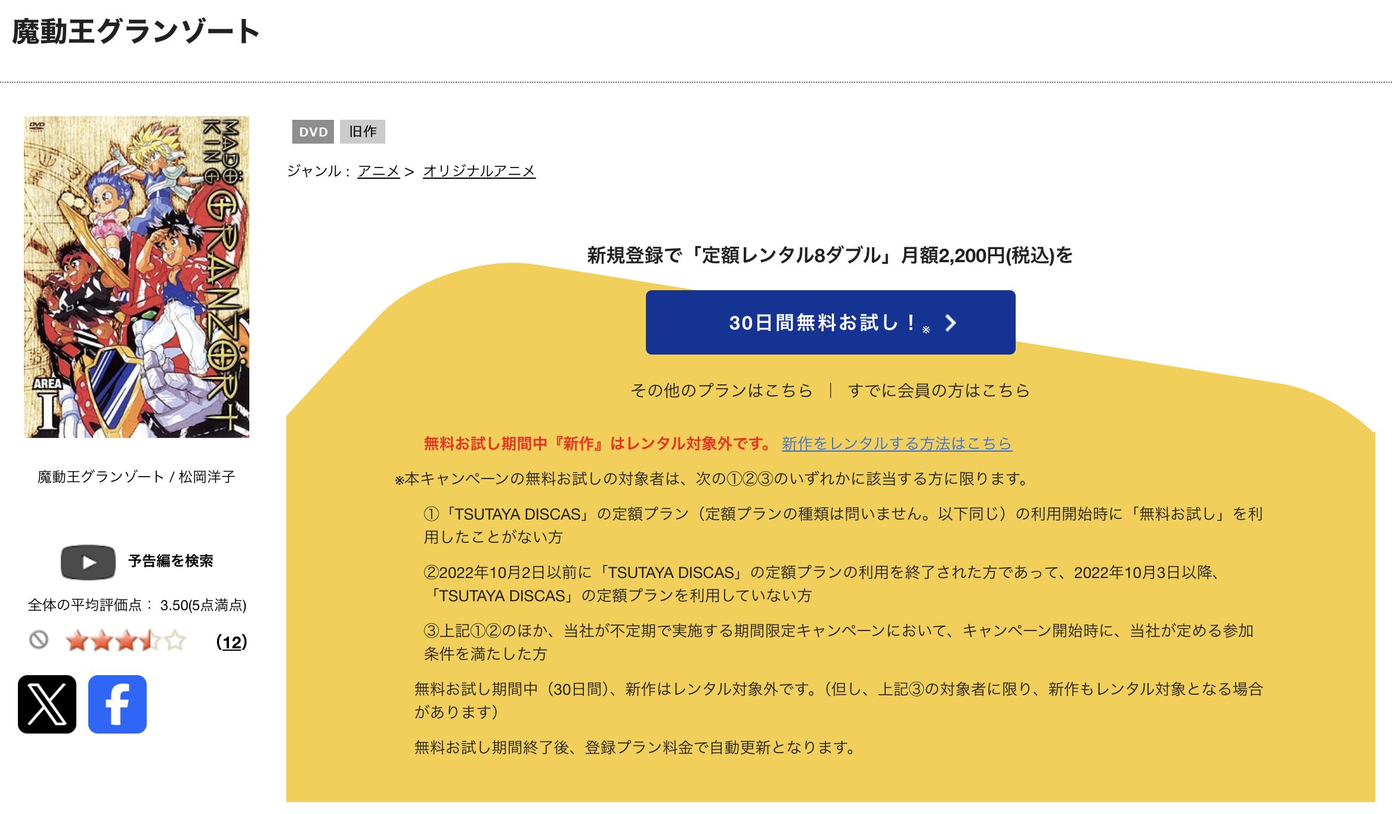Open the オリジナルアニメ genre link
The width and height of the screenshot is (1392, 814).
[480, 171]
